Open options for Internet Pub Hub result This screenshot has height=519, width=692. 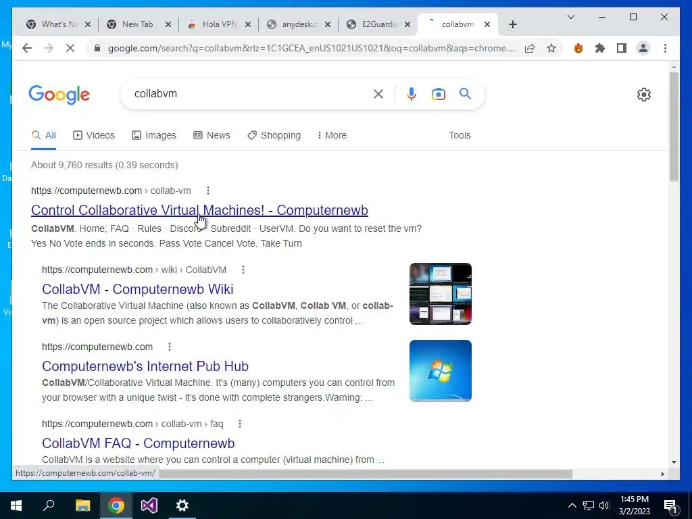tap(170, 347)
